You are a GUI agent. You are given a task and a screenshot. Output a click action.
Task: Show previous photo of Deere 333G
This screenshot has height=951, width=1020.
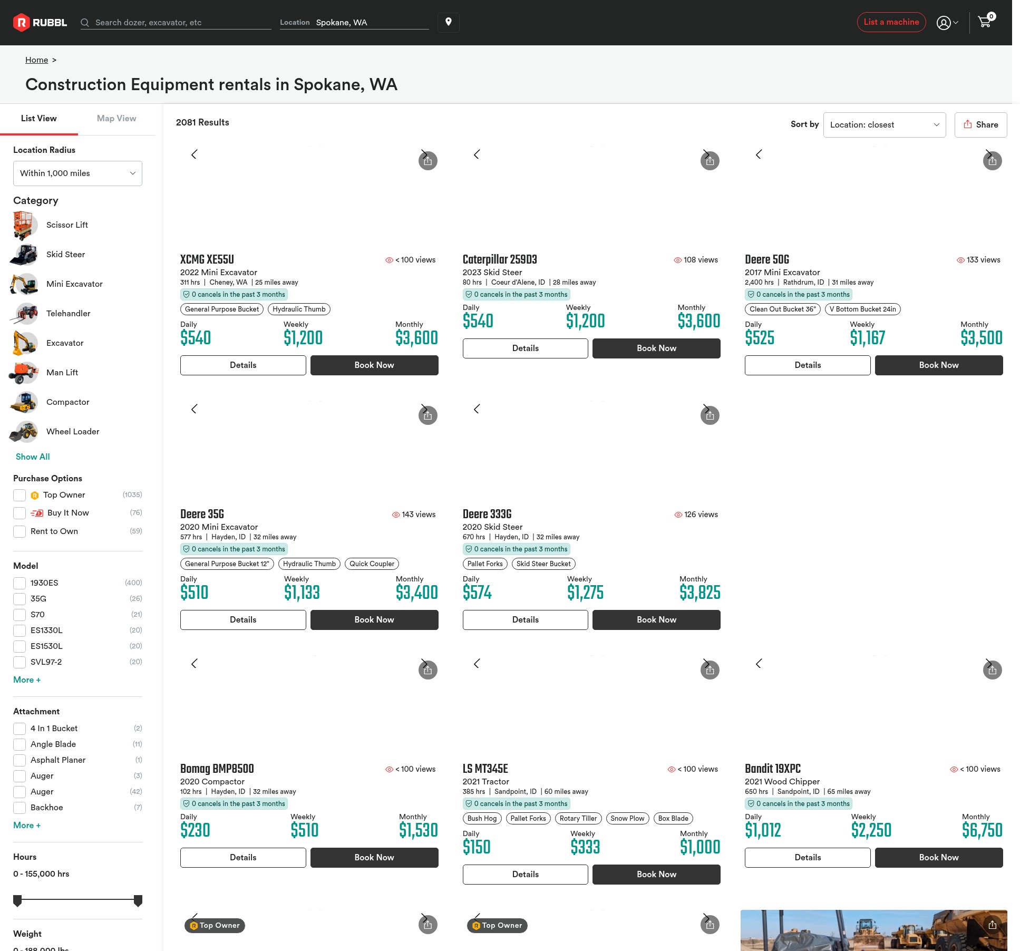(x=477, y=409)
